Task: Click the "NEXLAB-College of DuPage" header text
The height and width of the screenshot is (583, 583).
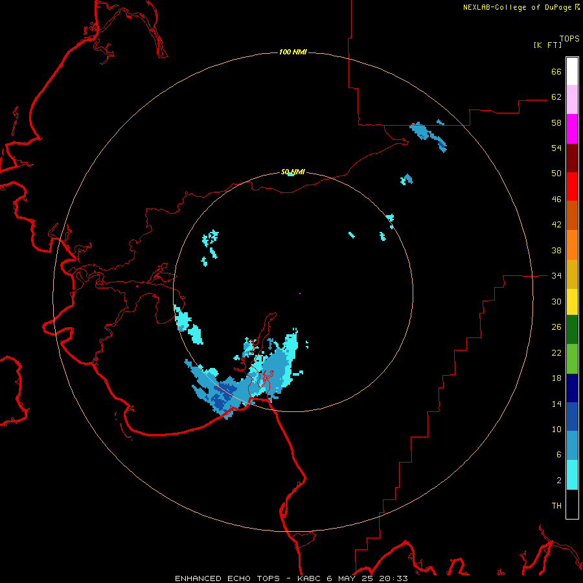Action: (x=517, y=7)
